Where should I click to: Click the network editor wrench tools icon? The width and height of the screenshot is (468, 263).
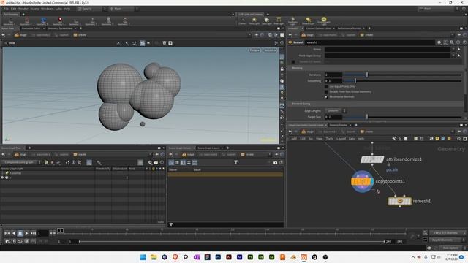coord(394,139)
